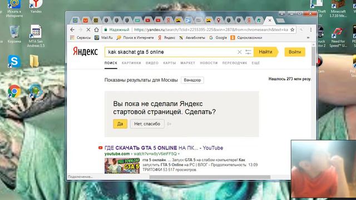
Task: Switch to the НОВОСТИ tab
Action: (209, 63)
